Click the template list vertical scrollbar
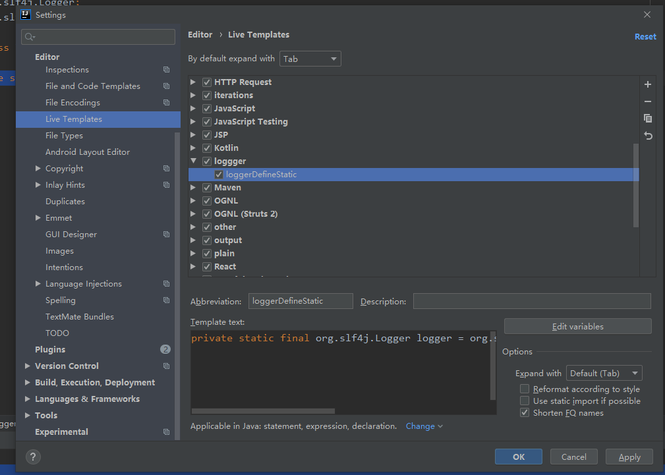Screen dimensions: 665x475 click(x=636, y=185)
